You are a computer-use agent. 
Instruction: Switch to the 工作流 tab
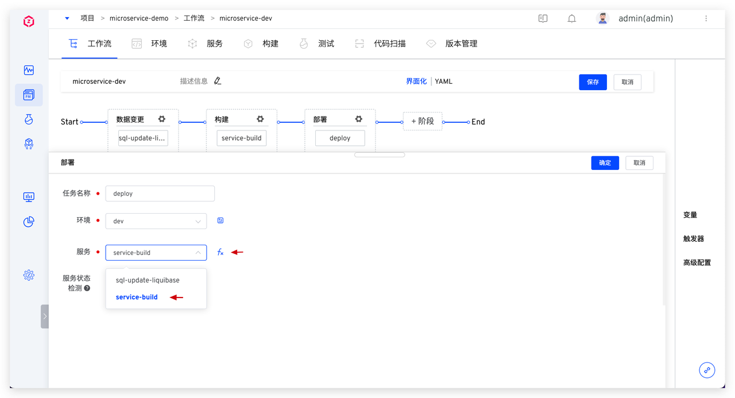pyautogui.click(x=90, y=44)
